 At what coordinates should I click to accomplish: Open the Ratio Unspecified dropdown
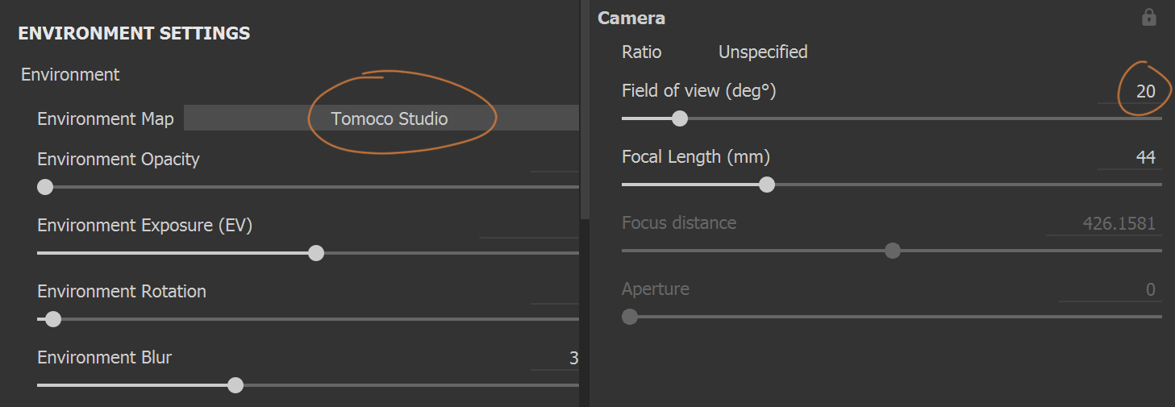tap(762, 52)
